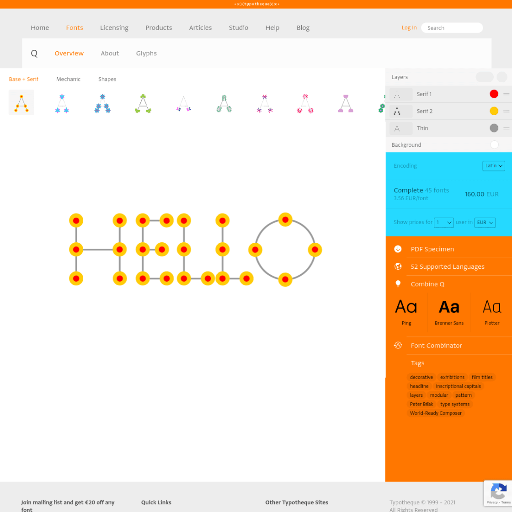Screen dimensions: 512x512
Task: Click the typotheque logo in top bar
Action: click(256, 4)
